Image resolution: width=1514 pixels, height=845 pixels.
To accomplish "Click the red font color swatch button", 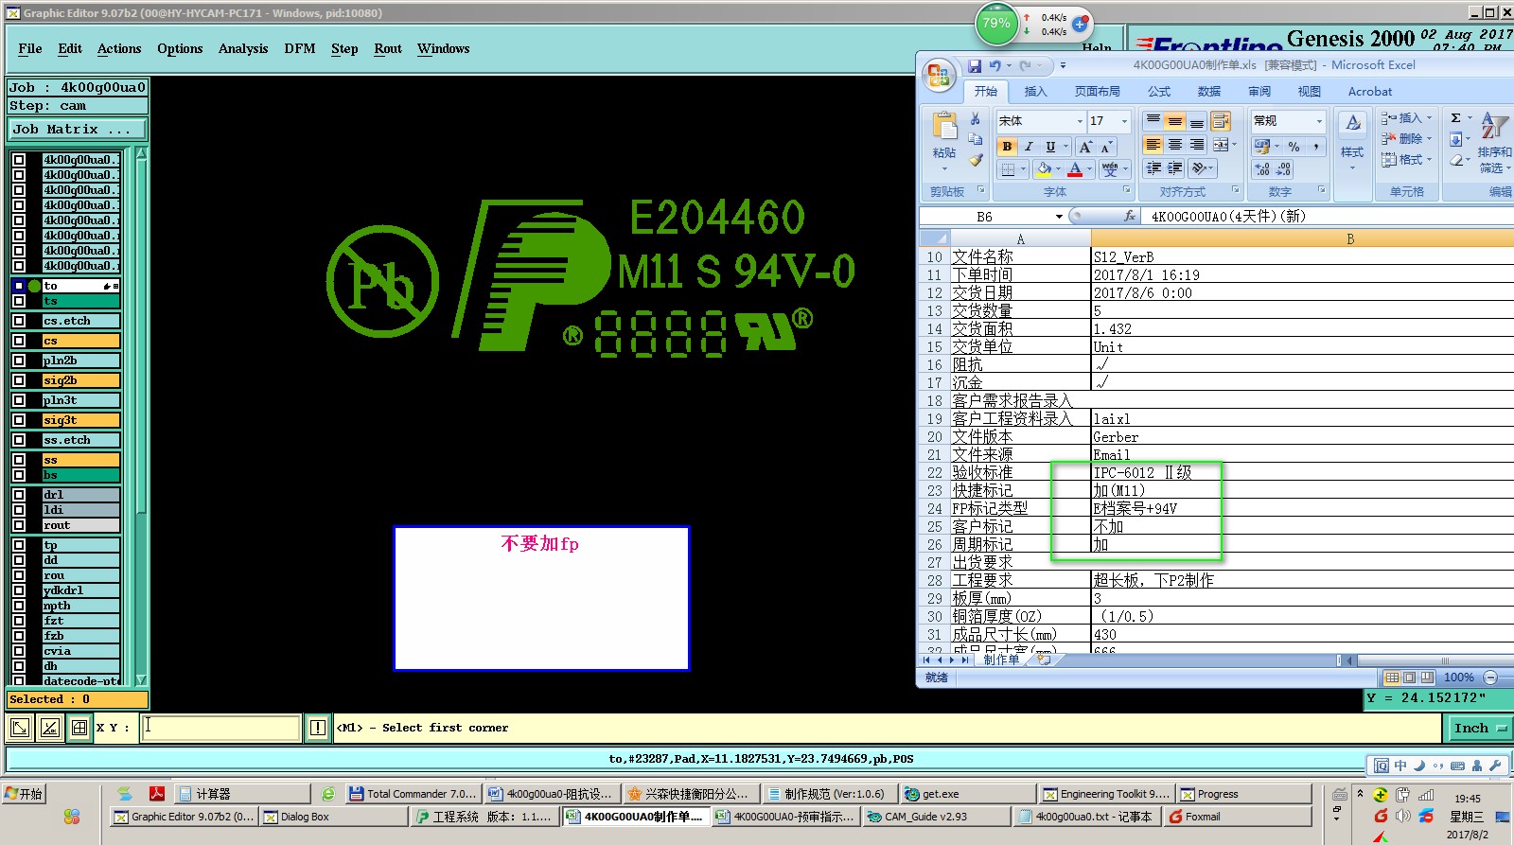I will pos(1075,169).
